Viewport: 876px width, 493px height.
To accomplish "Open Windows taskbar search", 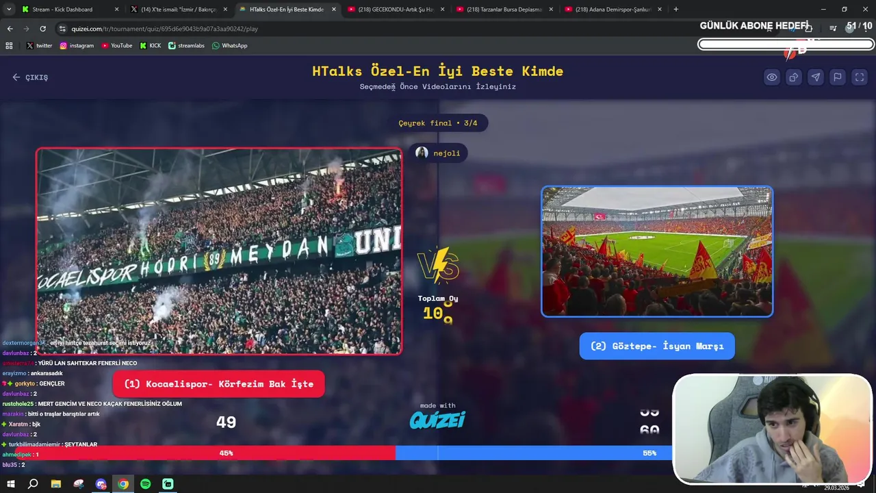I will coord(33,484).
